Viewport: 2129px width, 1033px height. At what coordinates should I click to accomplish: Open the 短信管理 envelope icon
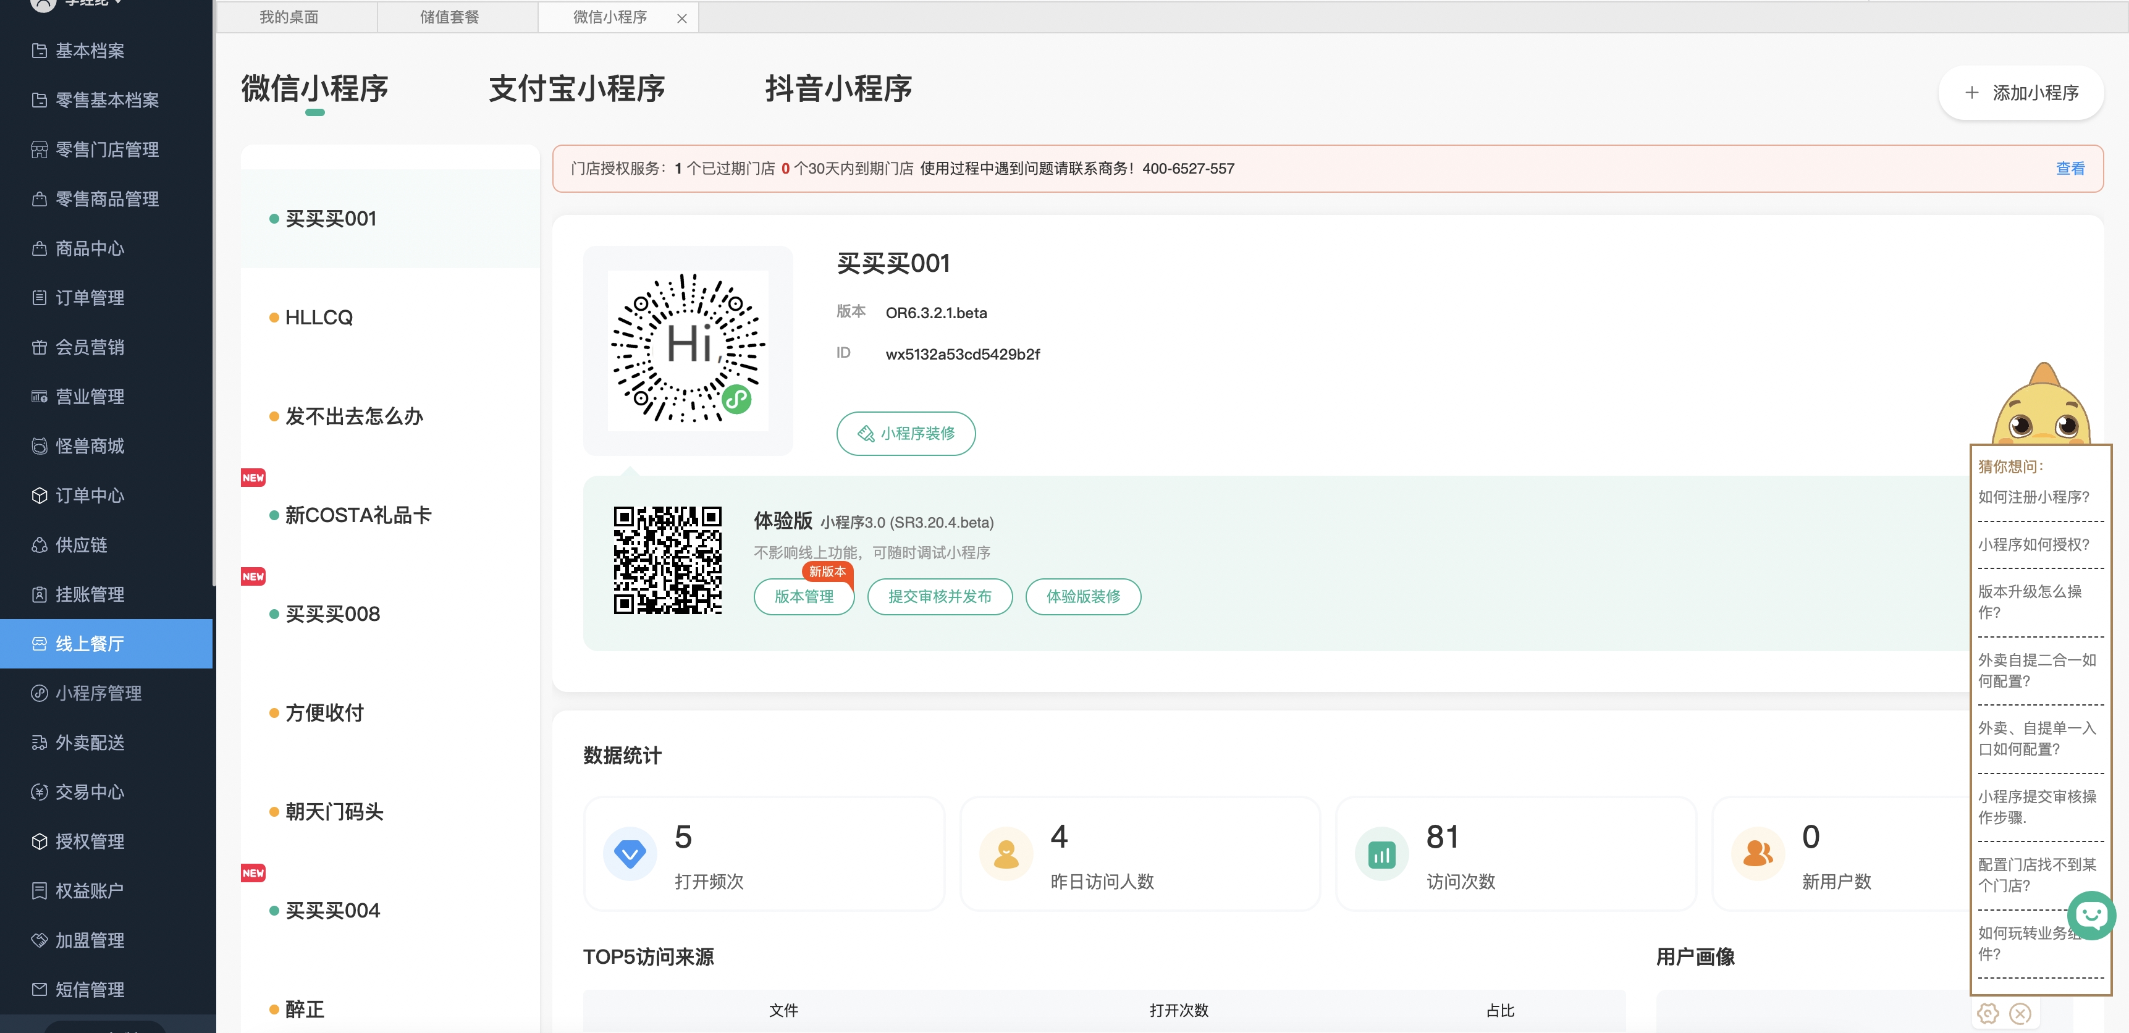coord(39,990)
